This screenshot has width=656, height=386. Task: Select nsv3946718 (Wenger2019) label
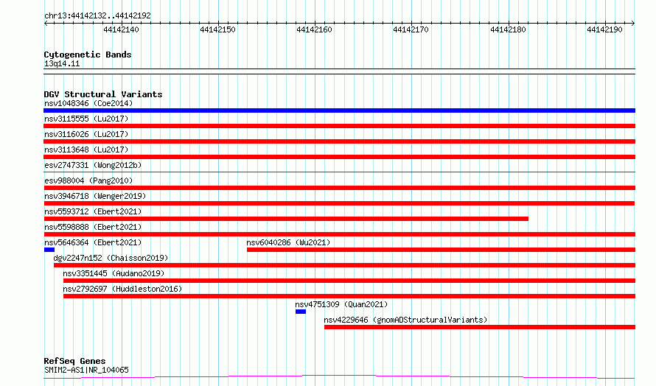(x=95, y=196)
